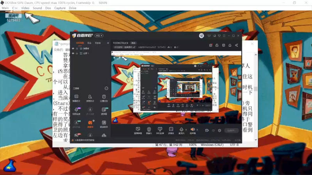Click the UTF-8 encoding in Notepad status bar
This screenshot has width=312, height=175.
tap(234, 145)
